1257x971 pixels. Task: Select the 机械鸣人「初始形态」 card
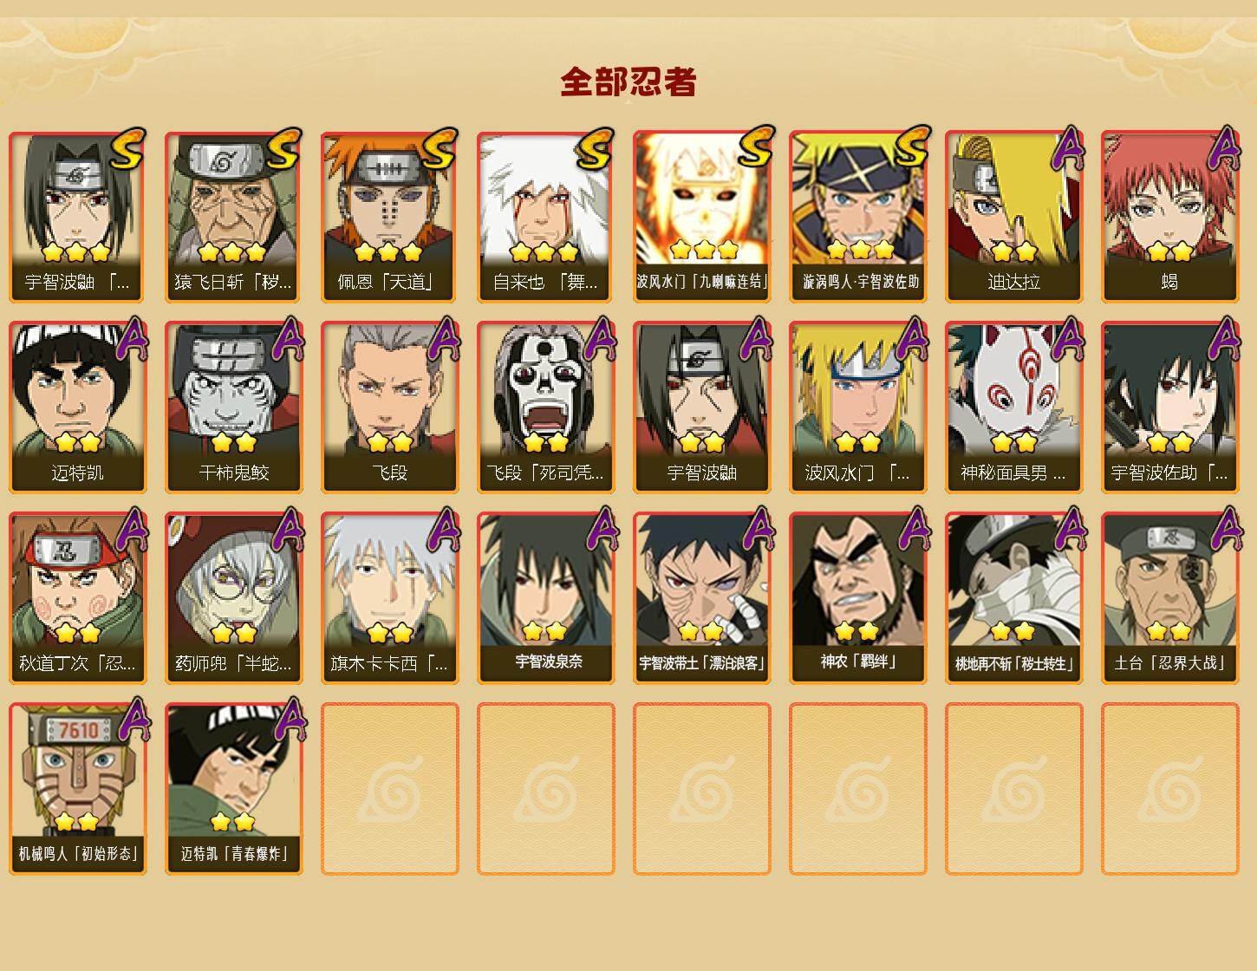click(x=77, y=789)
